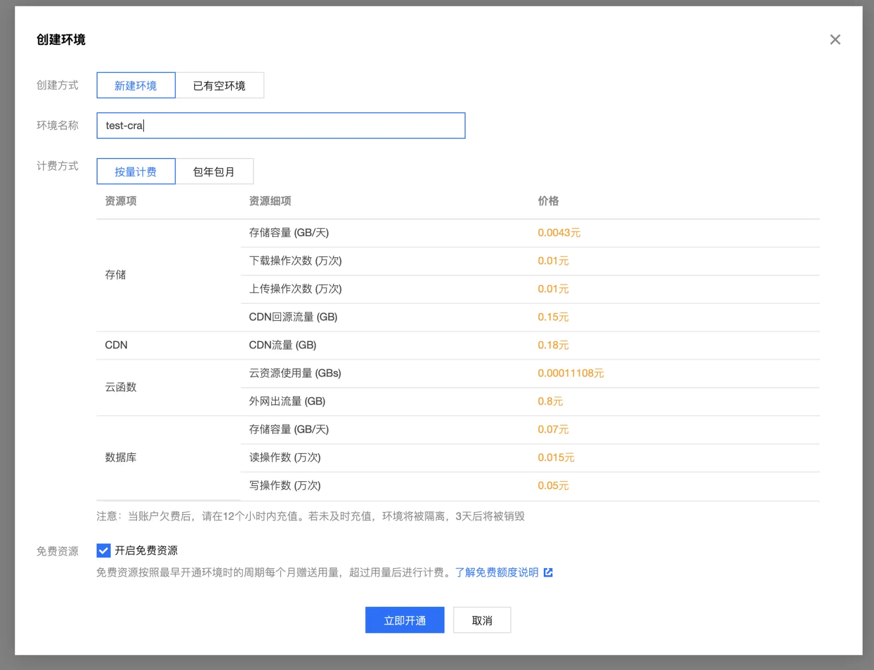The image size is (874, 670).
Task: Click the 取消 button
Action: click(x=482, y=620)
